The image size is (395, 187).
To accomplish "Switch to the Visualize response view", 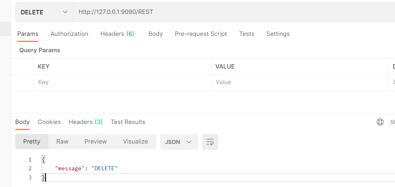I will click(x=135, y=142).
